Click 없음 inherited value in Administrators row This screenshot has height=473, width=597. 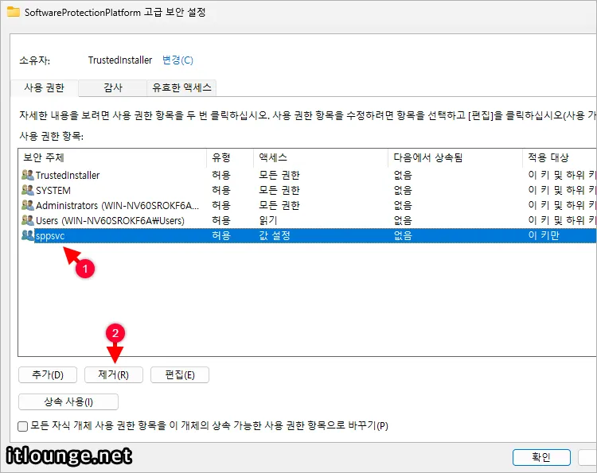(403, 205)
